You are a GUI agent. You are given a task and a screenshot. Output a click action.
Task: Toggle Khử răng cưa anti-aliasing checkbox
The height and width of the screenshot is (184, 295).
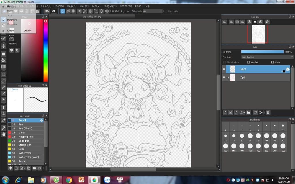point(113,11)
